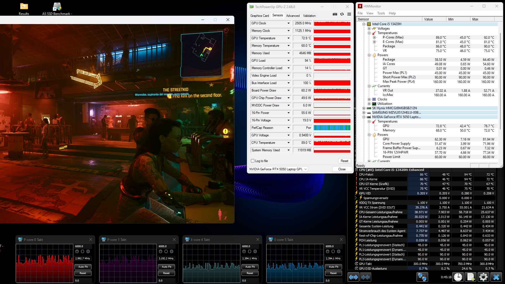Click Auto Fit in P-core 1 Takt

click(x=166, y=267)
